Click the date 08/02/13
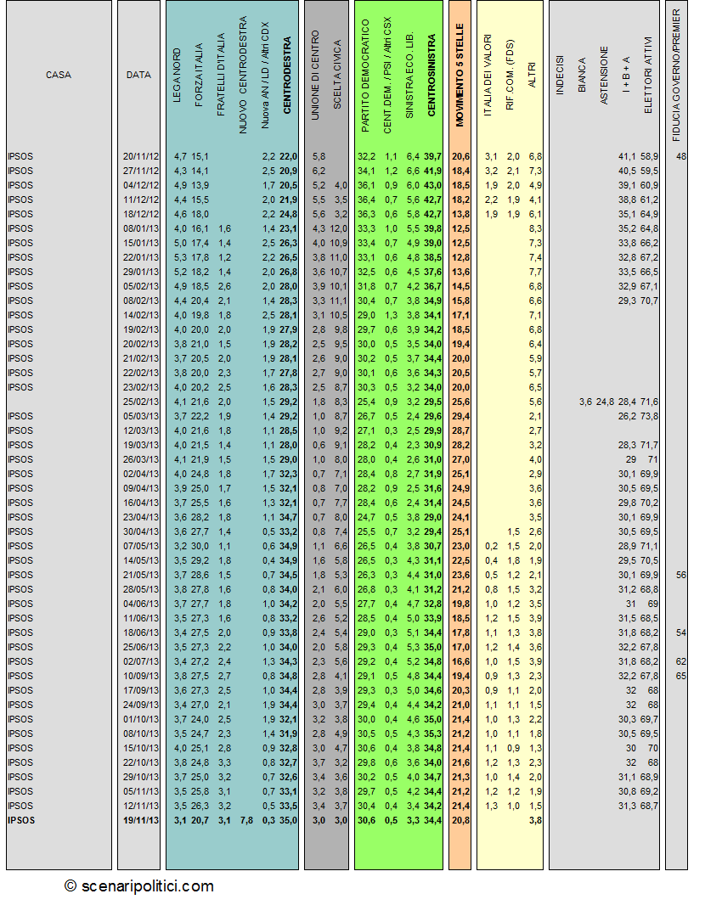The image size is (705, 905). (x=141, y=301)
